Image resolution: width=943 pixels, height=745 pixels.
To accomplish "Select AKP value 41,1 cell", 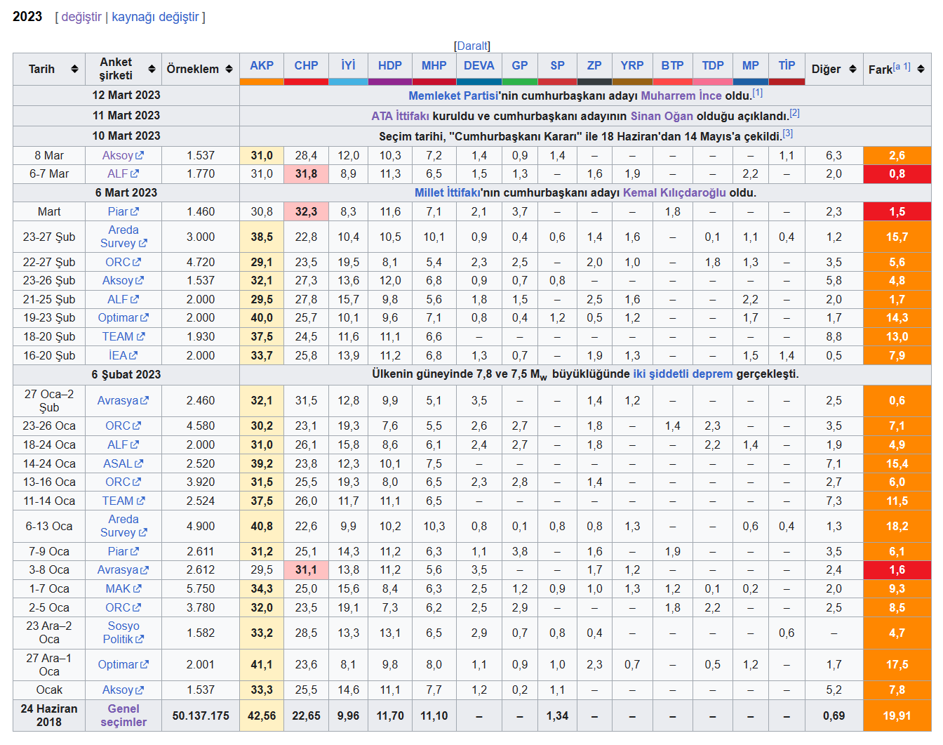I will coord(262,664).
